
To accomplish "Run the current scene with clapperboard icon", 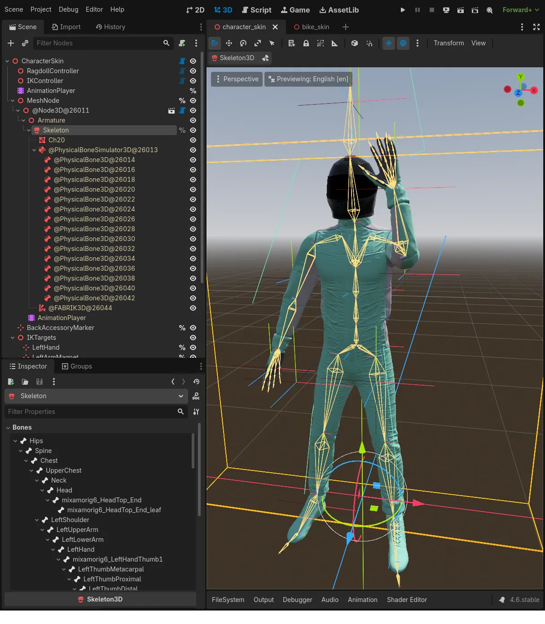I will [461, 10].
